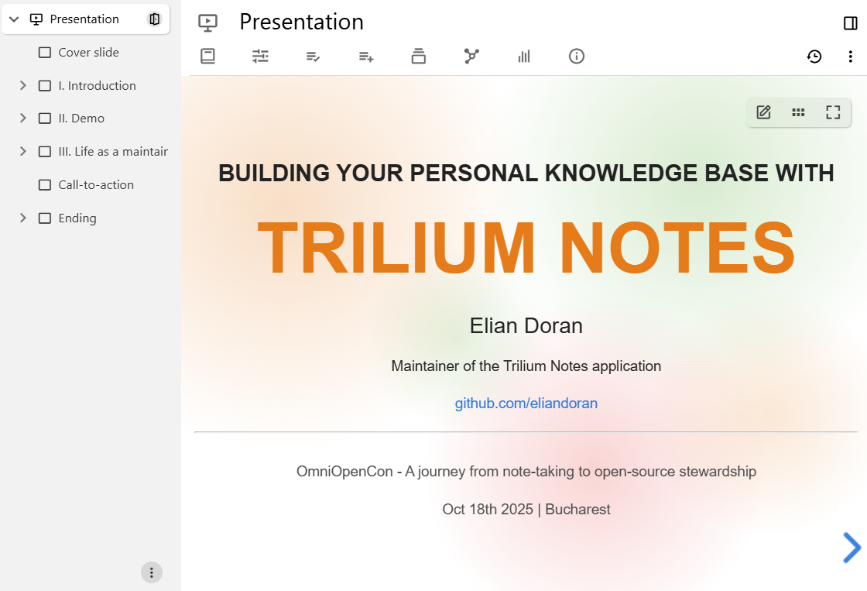Click the book icon in the ribbon
This screenshot has height=591, width=867.
207,56
